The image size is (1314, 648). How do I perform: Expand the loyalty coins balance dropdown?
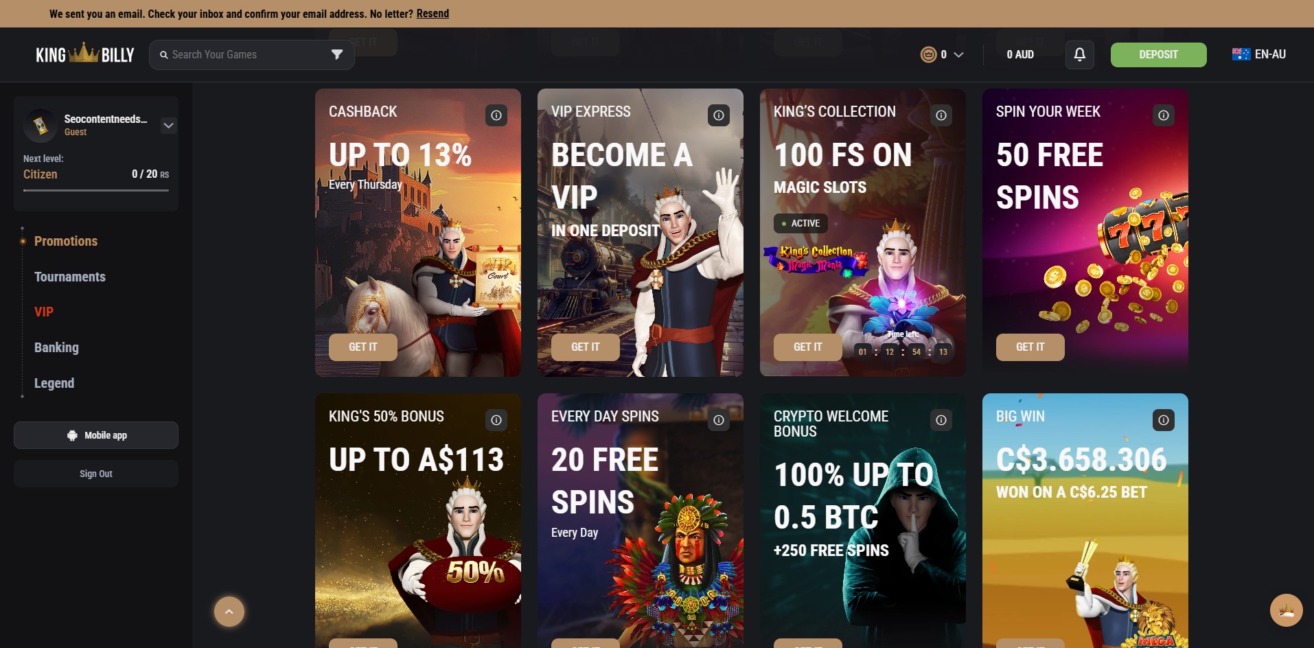pyautogui.click(x=942, y=54)
